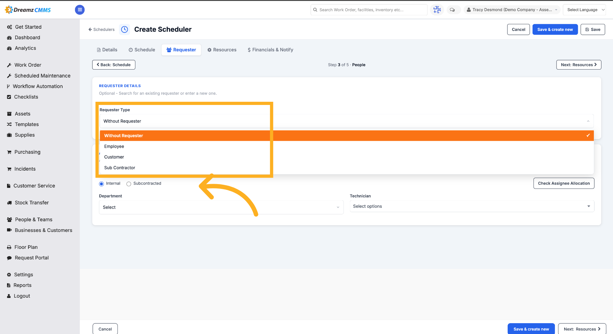Switch to the Schedule tab
613x334 pixels.
click(x=142, y=50)
